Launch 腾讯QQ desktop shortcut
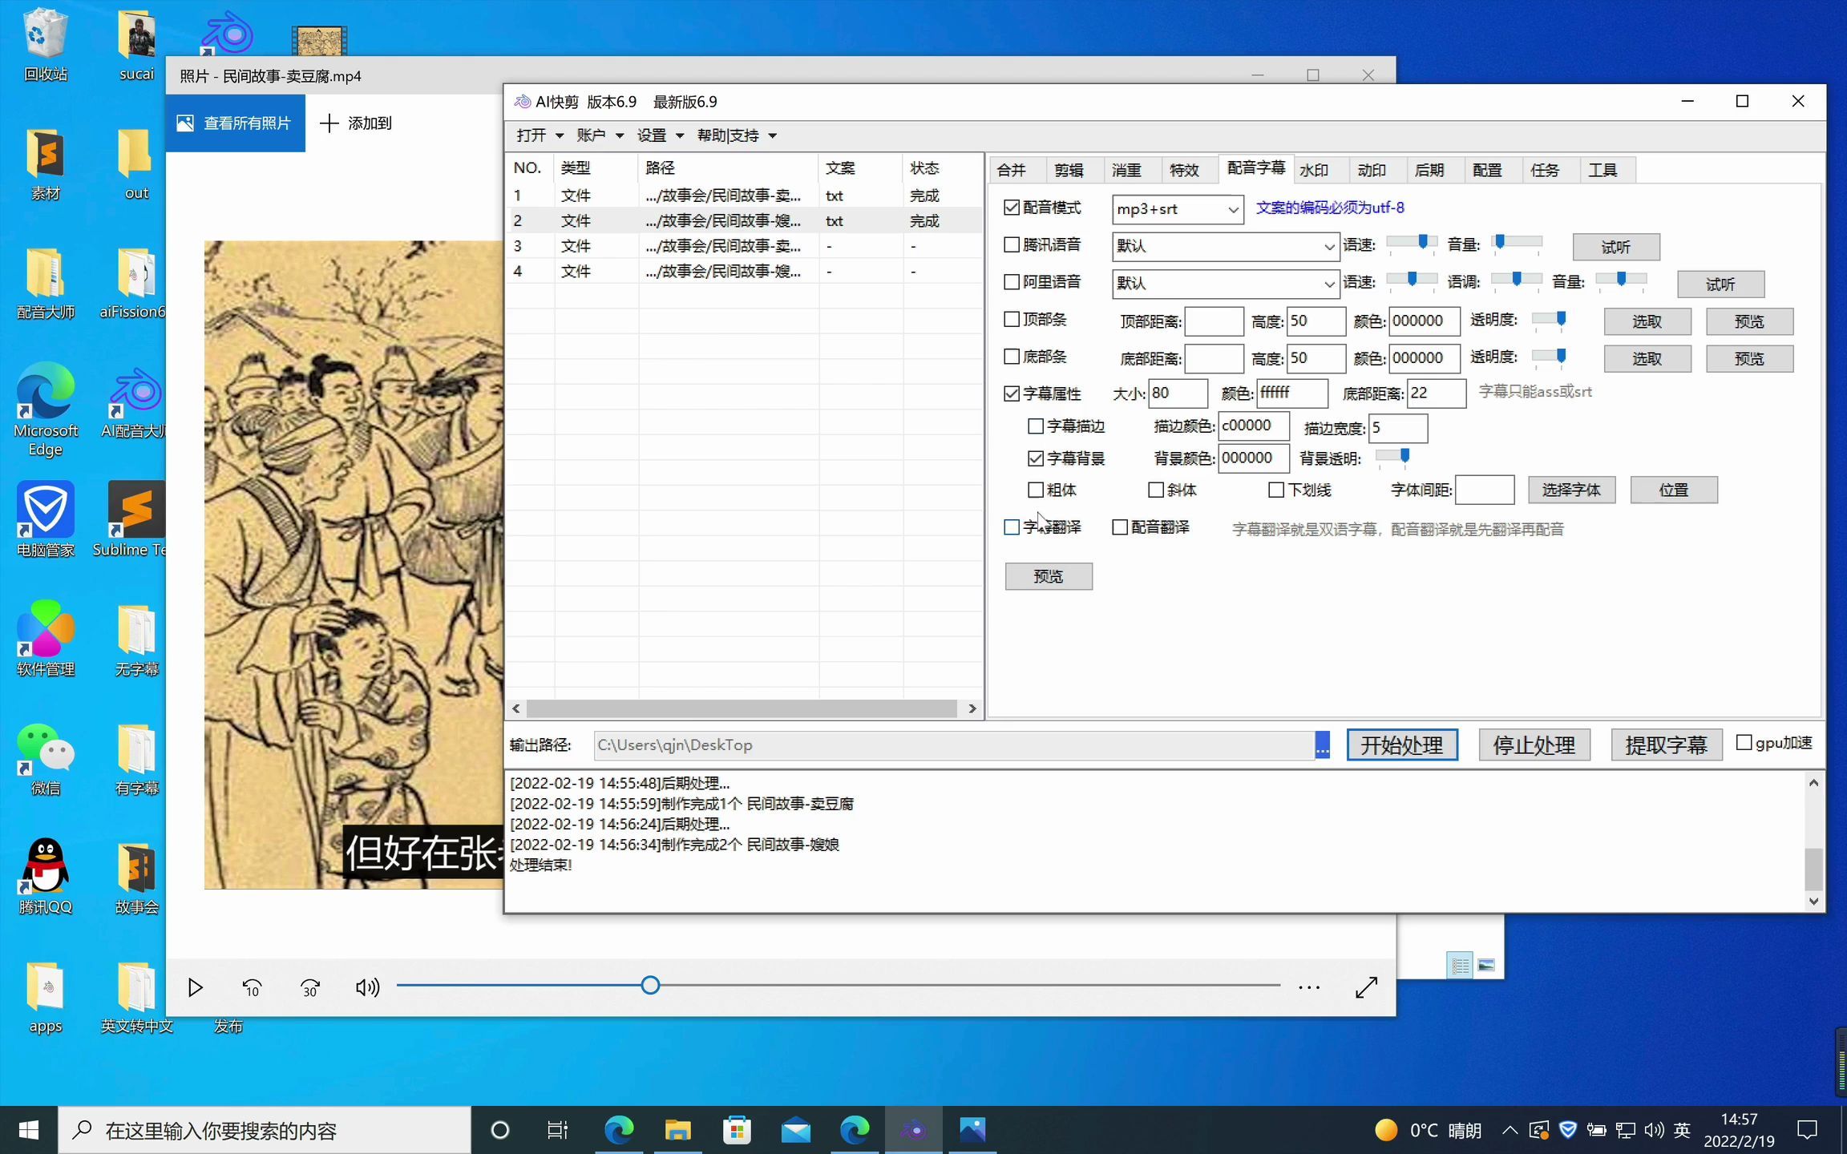Screen dimensions: 1847x1154 click(x=45, y=877)
